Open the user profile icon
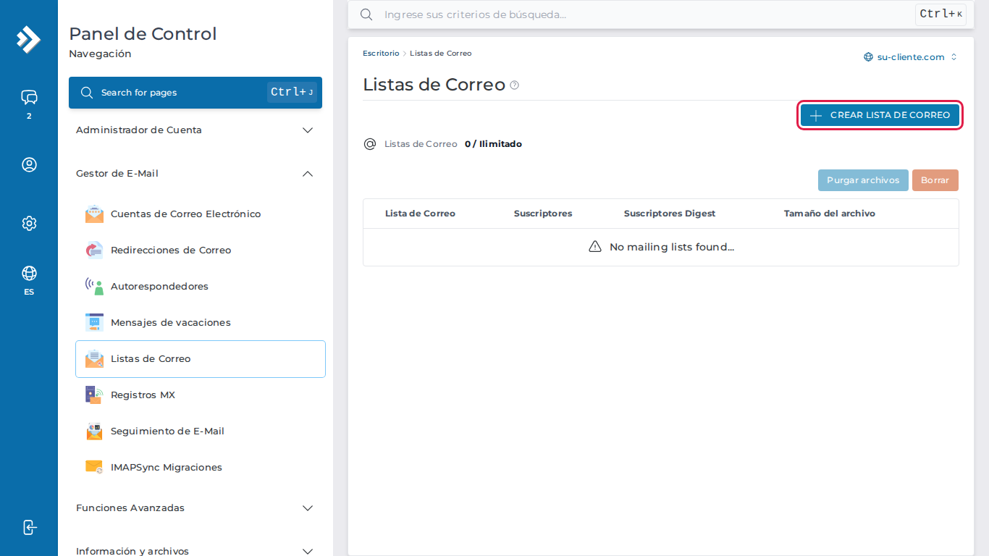Screen dimensions: 989x556 (29, 164)
